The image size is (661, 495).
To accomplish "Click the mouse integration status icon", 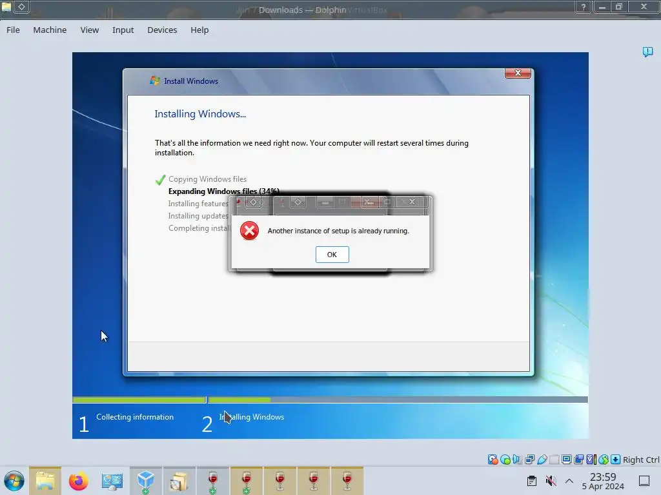I will click(x=604, y=460).
